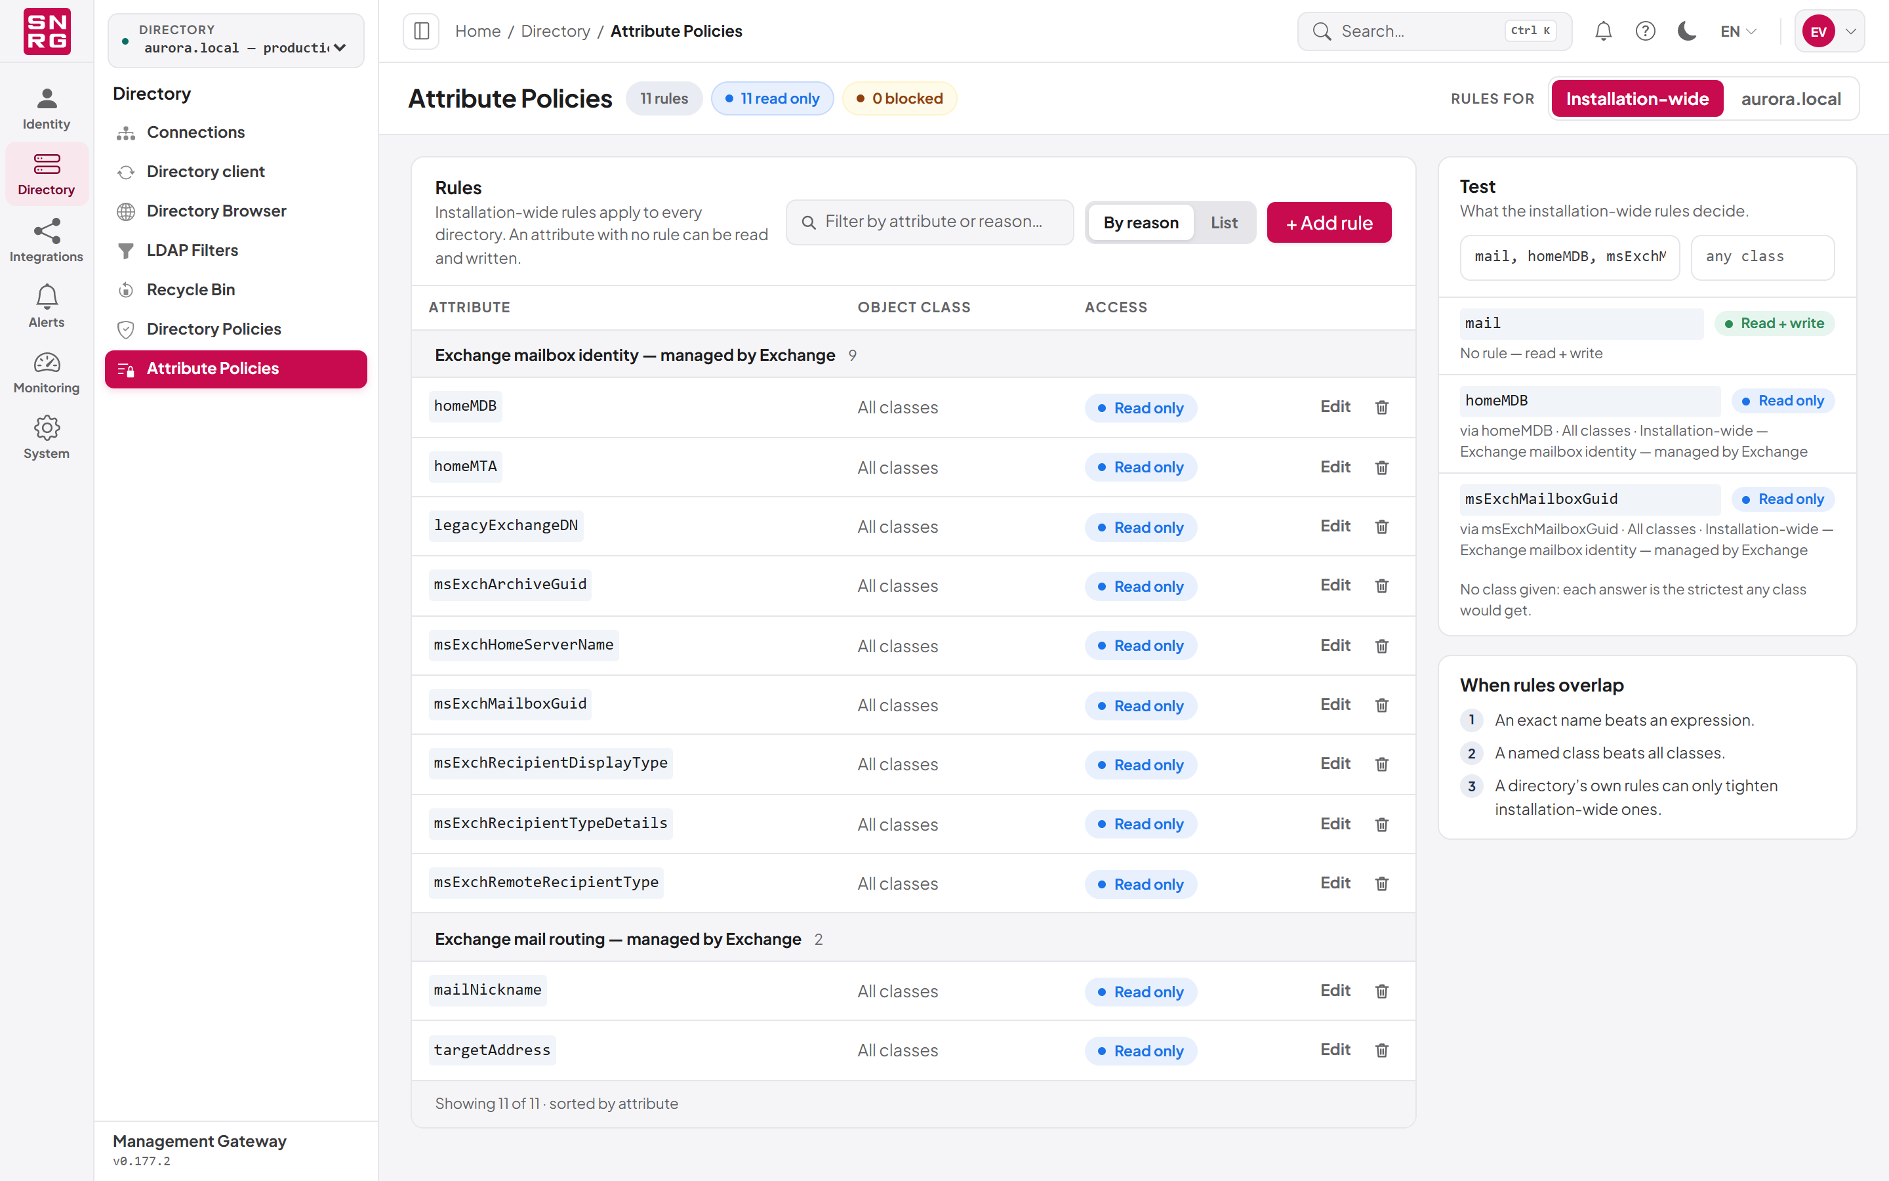
Task: Switch to By reason view
Action: pos(1141,222)
